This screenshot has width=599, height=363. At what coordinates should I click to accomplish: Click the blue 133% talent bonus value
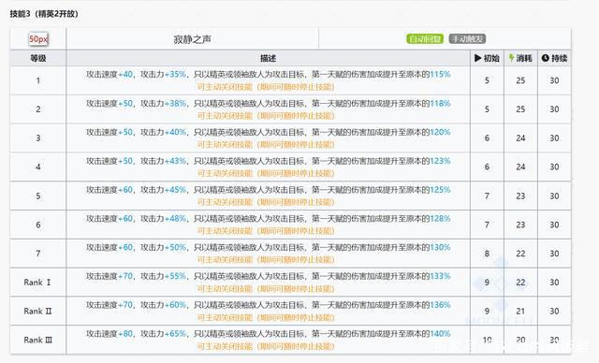(x=440, y=276)
